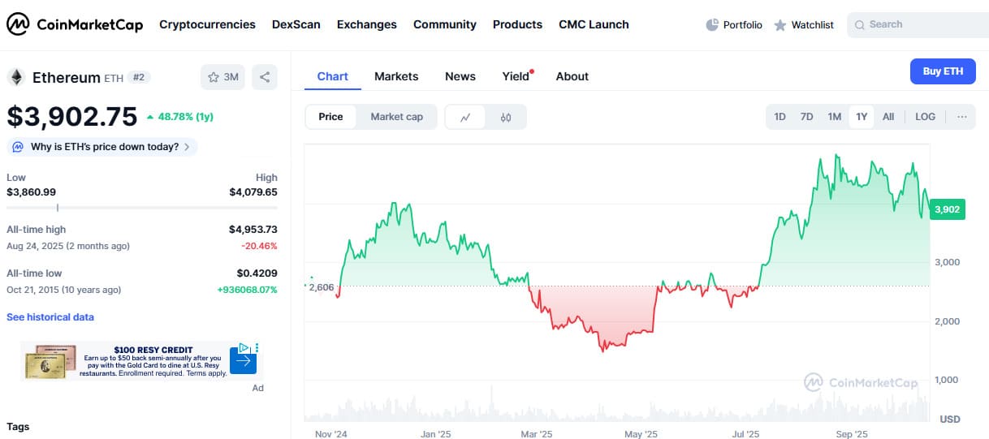Open the three-dot chart options menu

click(x=961, y=117)
